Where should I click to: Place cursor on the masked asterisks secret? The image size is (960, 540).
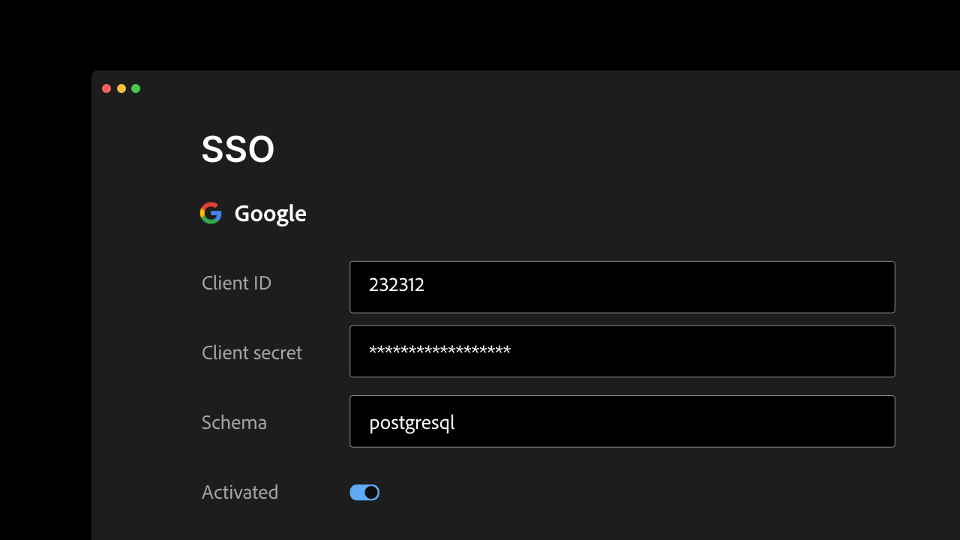click(439, 351)
